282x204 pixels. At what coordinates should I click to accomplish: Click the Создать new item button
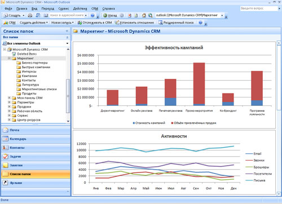coord(12,15)
